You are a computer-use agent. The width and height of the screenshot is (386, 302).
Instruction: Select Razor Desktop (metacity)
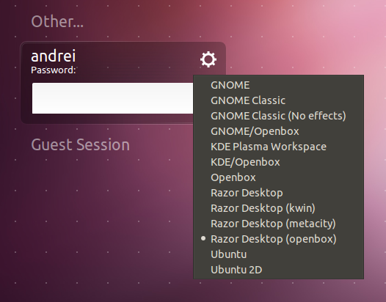point(279,224)
